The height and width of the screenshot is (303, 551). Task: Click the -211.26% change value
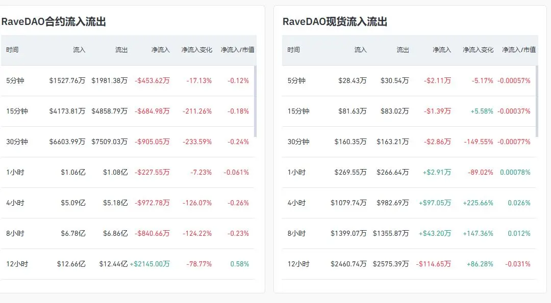click(197, 111)
